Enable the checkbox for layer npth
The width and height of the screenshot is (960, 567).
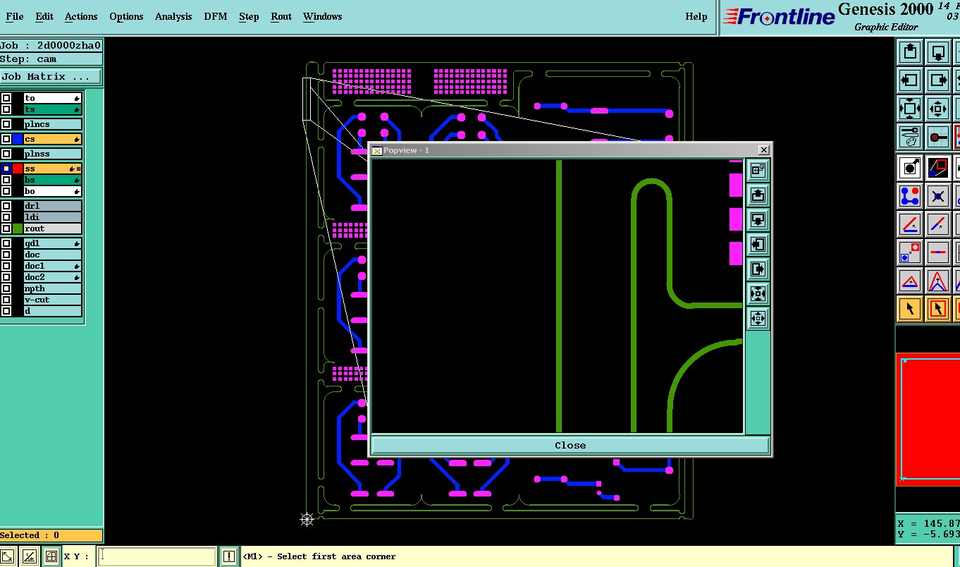click(x=6, y=288)
